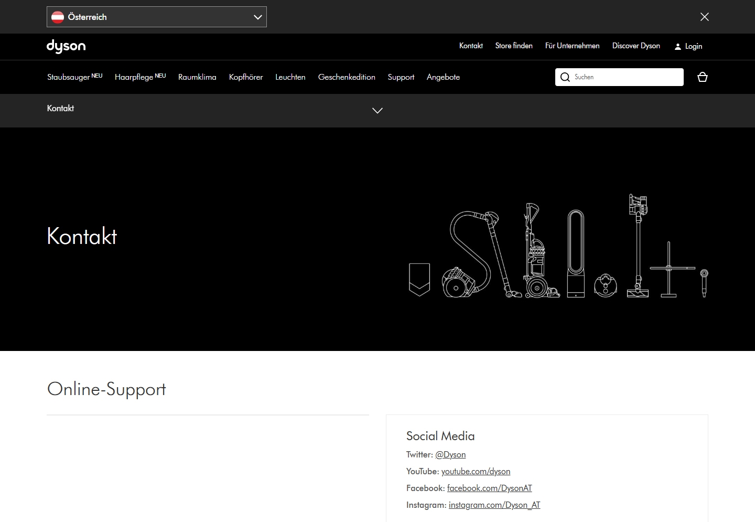Open the Leuchten menu
Viewport: 755px width, 522px height.
coord(290,77)
